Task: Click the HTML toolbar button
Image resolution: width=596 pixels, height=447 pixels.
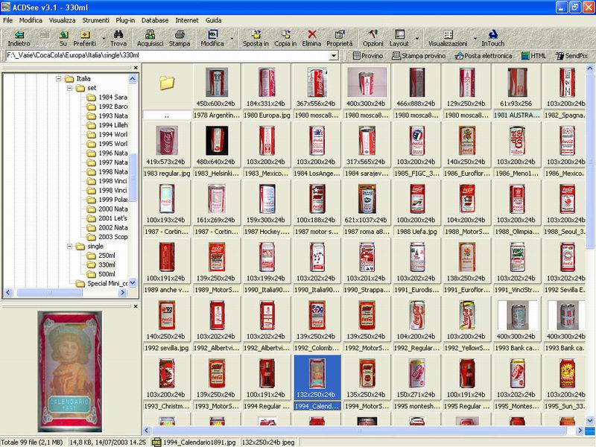Action: click(x=533, y=56)
